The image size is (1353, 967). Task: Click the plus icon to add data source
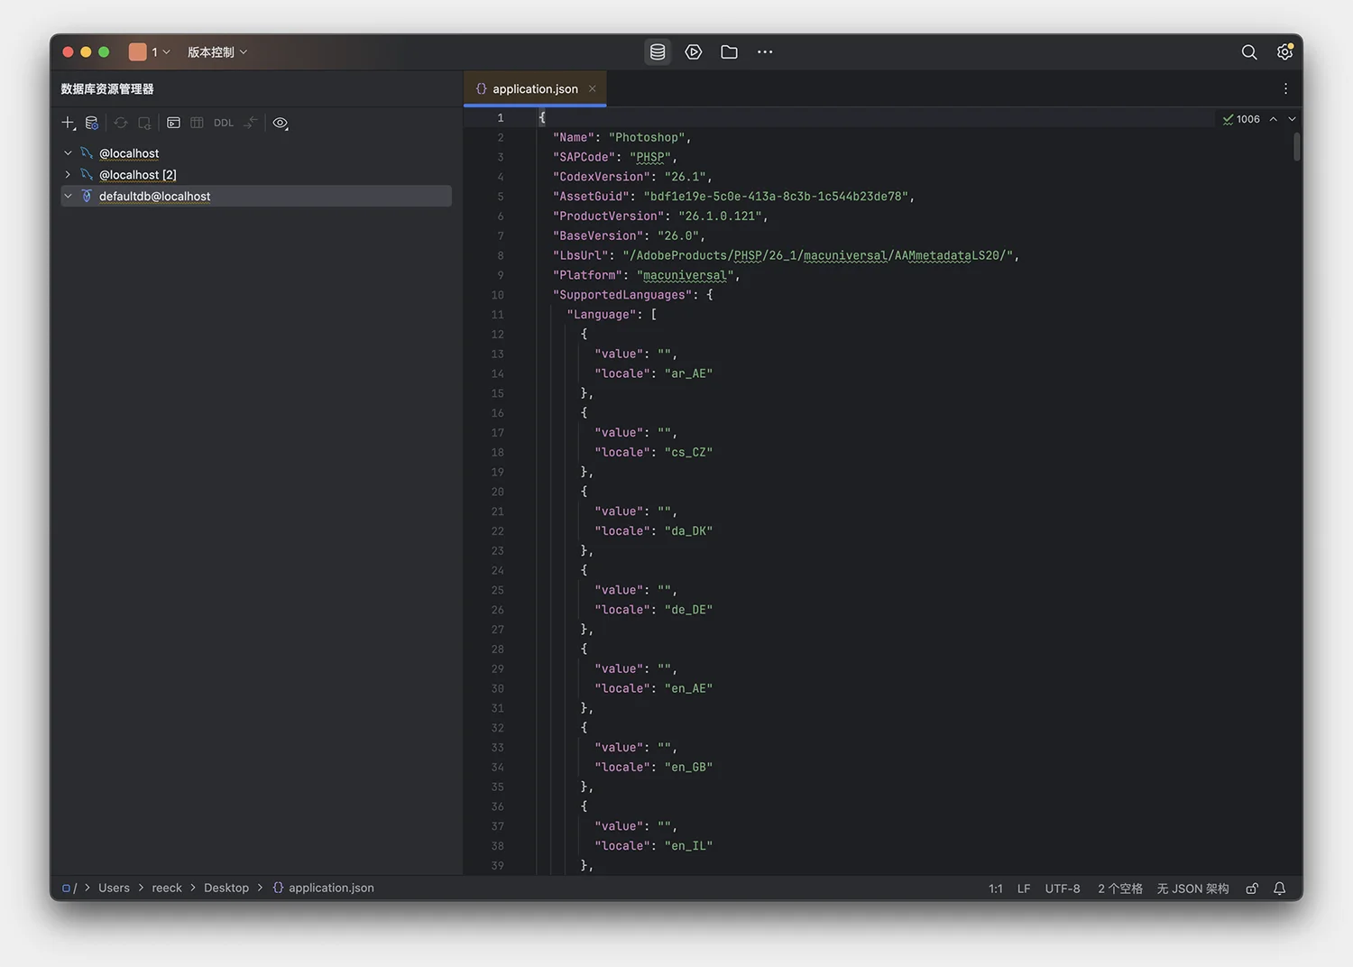pos(69,123)
